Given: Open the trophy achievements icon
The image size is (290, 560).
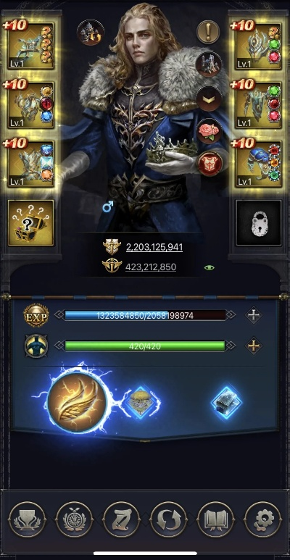Looking at the screenshot, I should pos(27,519).
